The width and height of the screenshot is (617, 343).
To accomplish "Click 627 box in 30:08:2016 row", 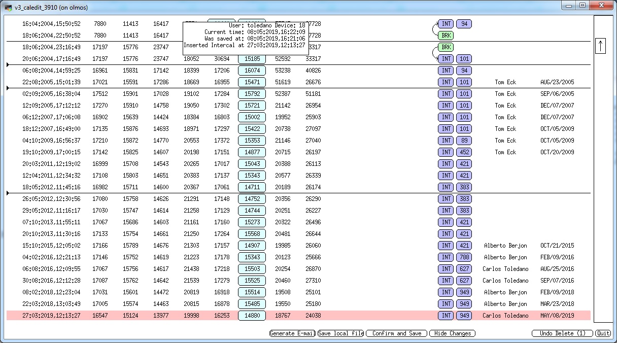I will click(464, 281).
